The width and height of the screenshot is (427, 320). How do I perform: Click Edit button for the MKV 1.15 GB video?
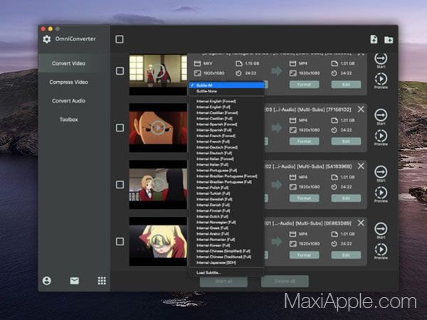346,85
